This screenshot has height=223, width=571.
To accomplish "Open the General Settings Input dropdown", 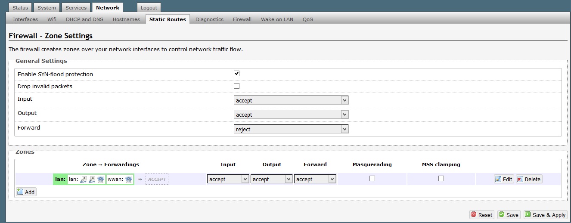I will [291, 100].
